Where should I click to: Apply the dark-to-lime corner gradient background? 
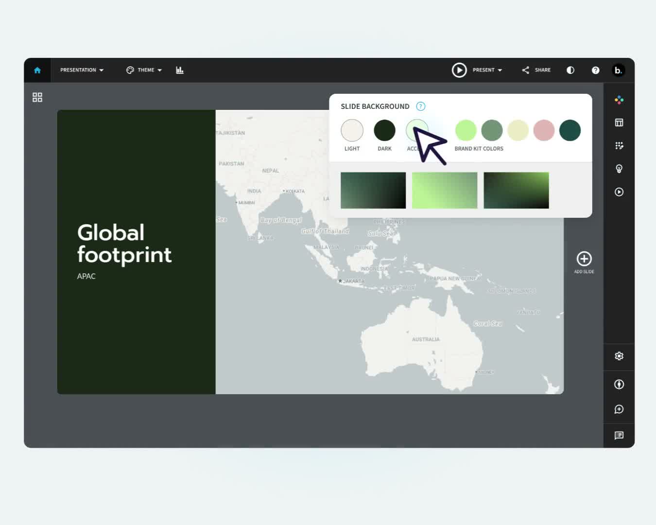pyautogui.click(x=516, y=190)
